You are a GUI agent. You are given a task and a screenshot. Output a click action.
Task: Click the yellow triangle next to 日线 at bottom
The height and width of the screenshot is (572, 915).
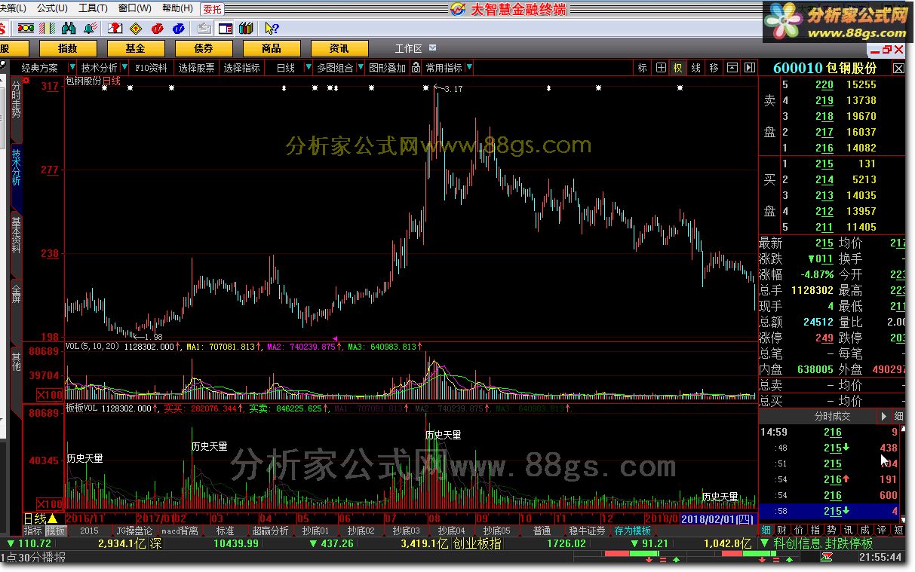click(x=52, y=518)
